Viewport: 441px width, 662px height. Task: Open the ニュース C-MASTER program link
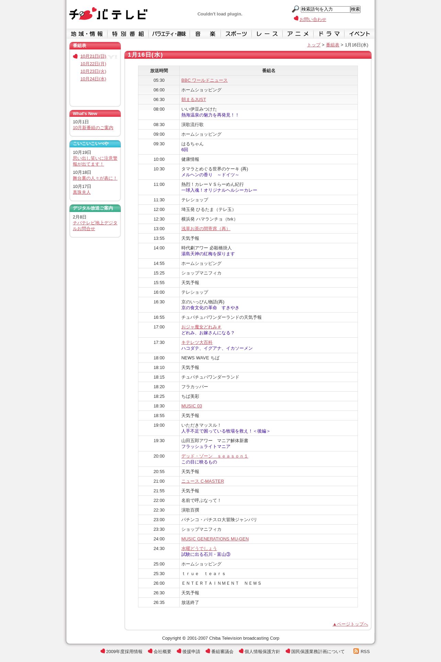[x=203, y=481]
